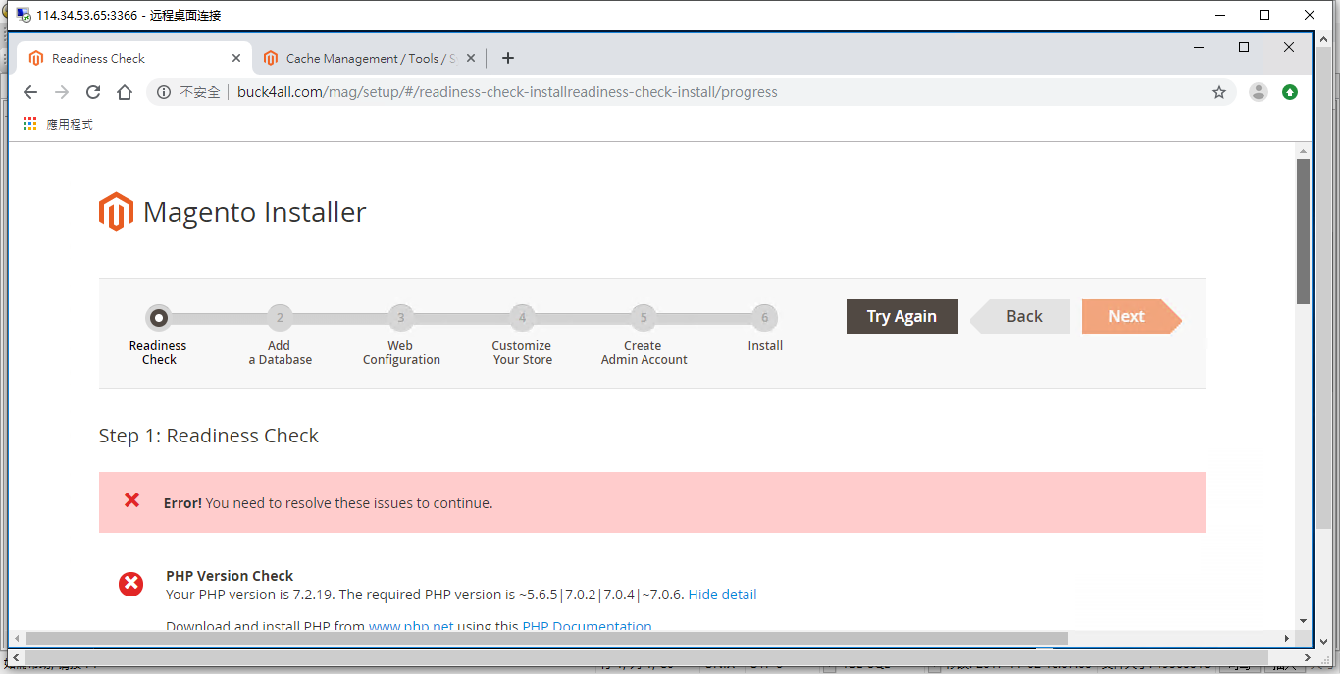The height and width of the screenshot is (674, 1340).
Task: Select step 1 Readiness Check in wizard
Action: pyautogui.click(x=158, y=318)
